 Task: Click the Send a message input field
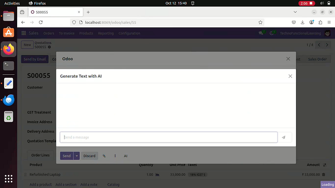169,137
